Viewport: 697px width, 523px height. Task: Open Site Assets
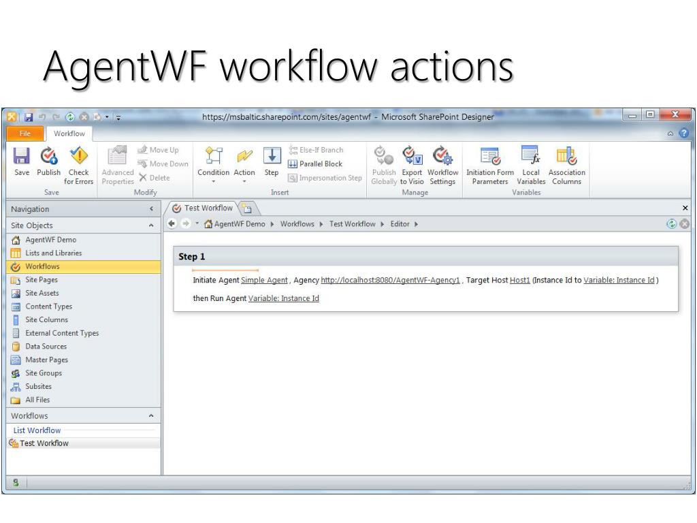pos(84,293)
